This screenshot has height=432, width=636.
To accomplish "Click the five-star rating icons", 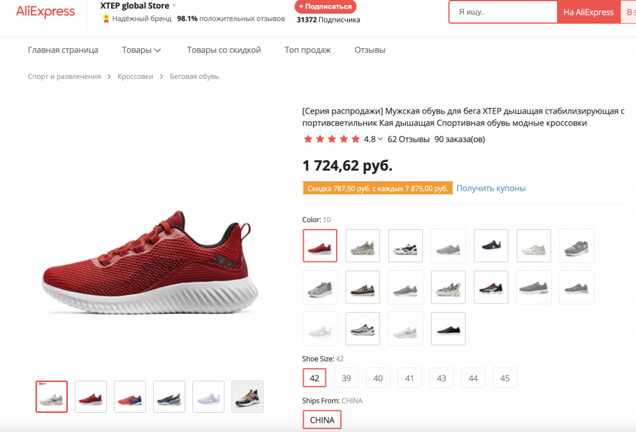I will click(x=332, y=139).
